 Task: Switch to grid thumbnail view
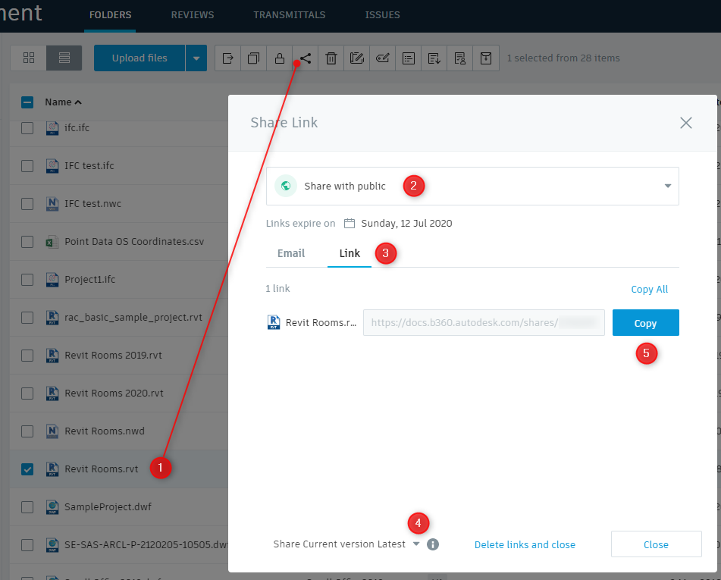(x=29, y=58)
